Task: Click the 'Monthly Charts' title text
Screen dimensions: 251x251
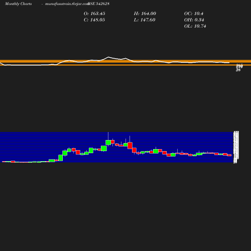Action: coord(18,4)
